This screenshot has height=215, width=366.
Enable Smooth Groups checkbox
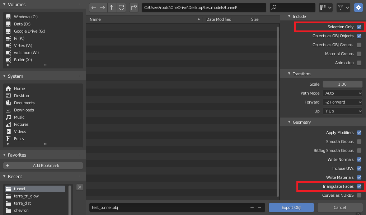click(359, 142)
